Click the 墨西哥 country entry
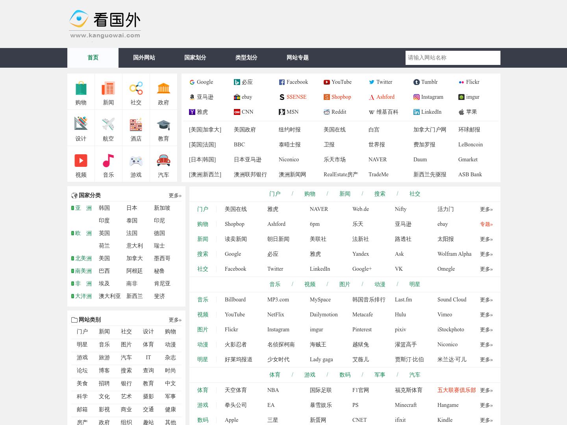Viewport: 567px width, 425px height. [162, 259]
